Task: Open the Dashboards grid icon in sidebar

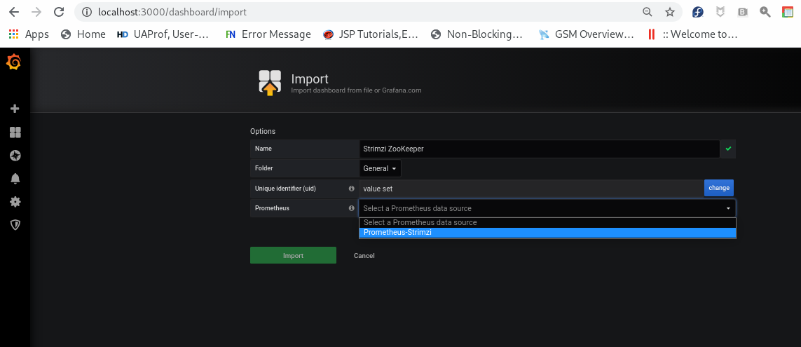Action: tap(15, 132)
